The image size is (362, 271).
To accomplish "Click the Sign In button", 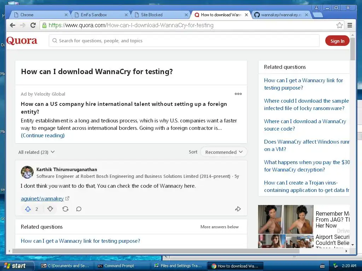I will pyautogui.click(x=337, y=41).
